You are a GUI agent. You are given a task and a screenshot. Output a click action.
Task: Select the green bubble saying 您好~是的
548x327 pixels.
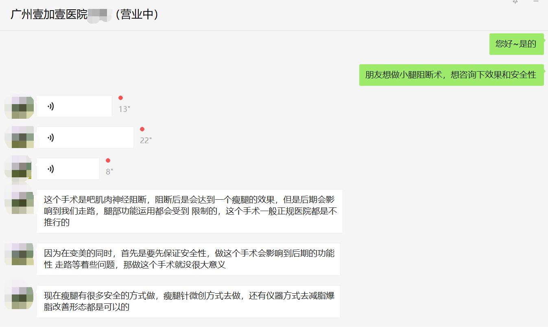[x=516, y=44]
